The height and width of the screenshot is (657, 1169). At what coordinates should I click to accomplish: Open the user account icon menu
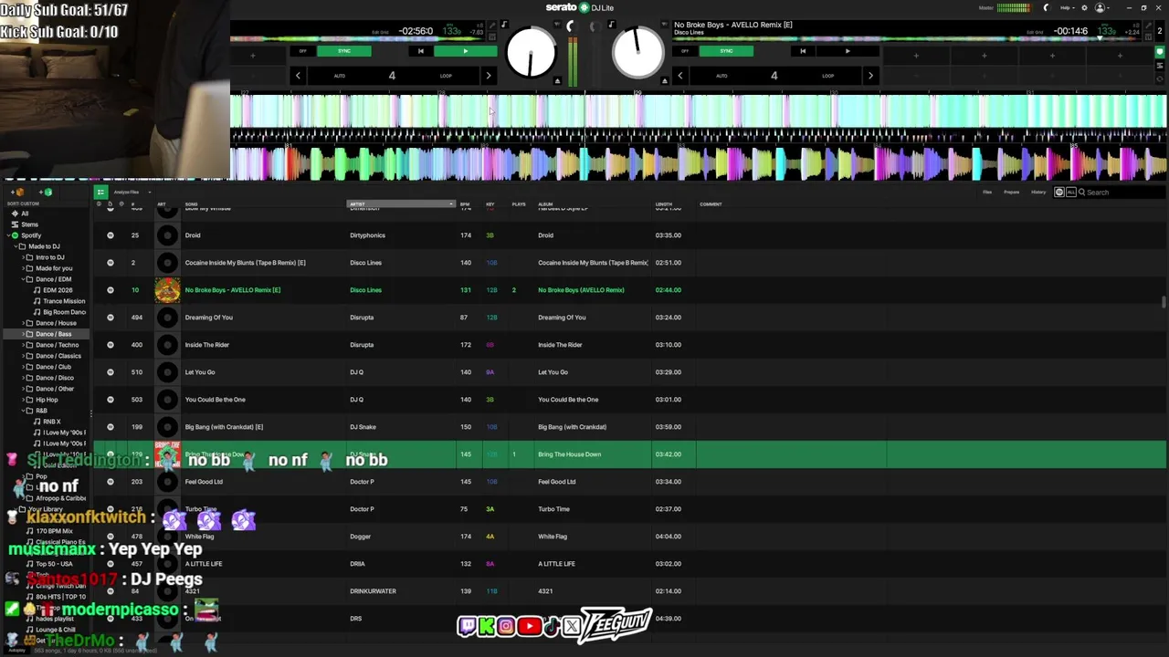pos(1101,7)
